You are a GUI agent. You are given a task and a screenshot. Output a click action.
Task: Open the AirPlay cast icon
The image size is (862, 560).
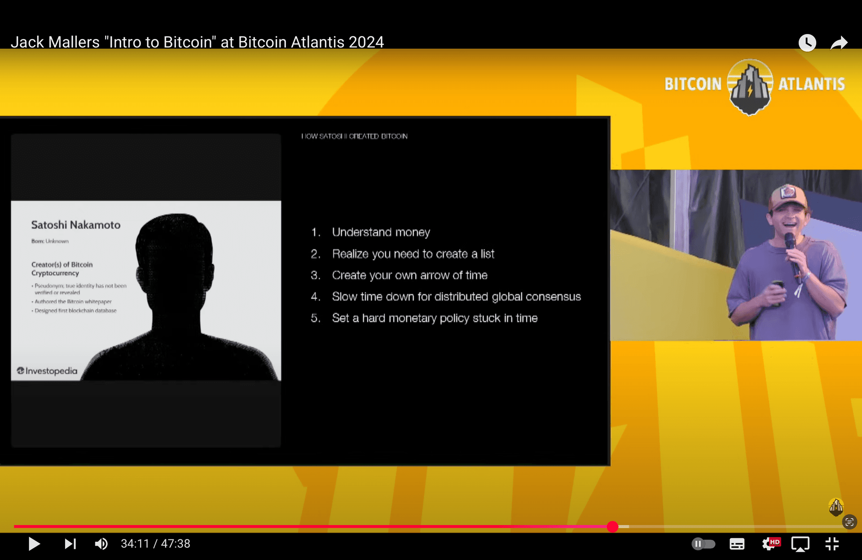(800, 544)
